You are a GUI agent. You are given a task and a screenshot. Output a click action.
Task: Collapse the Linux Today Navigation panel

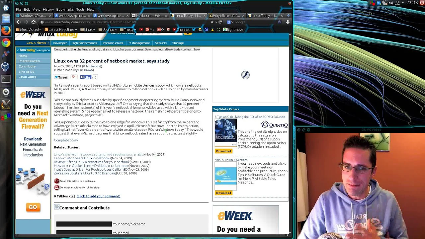pos(18,50)
